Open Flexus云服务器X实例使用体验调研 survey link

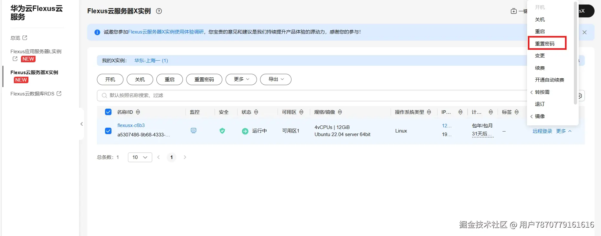pyautogui.click(x=166, y=32)
